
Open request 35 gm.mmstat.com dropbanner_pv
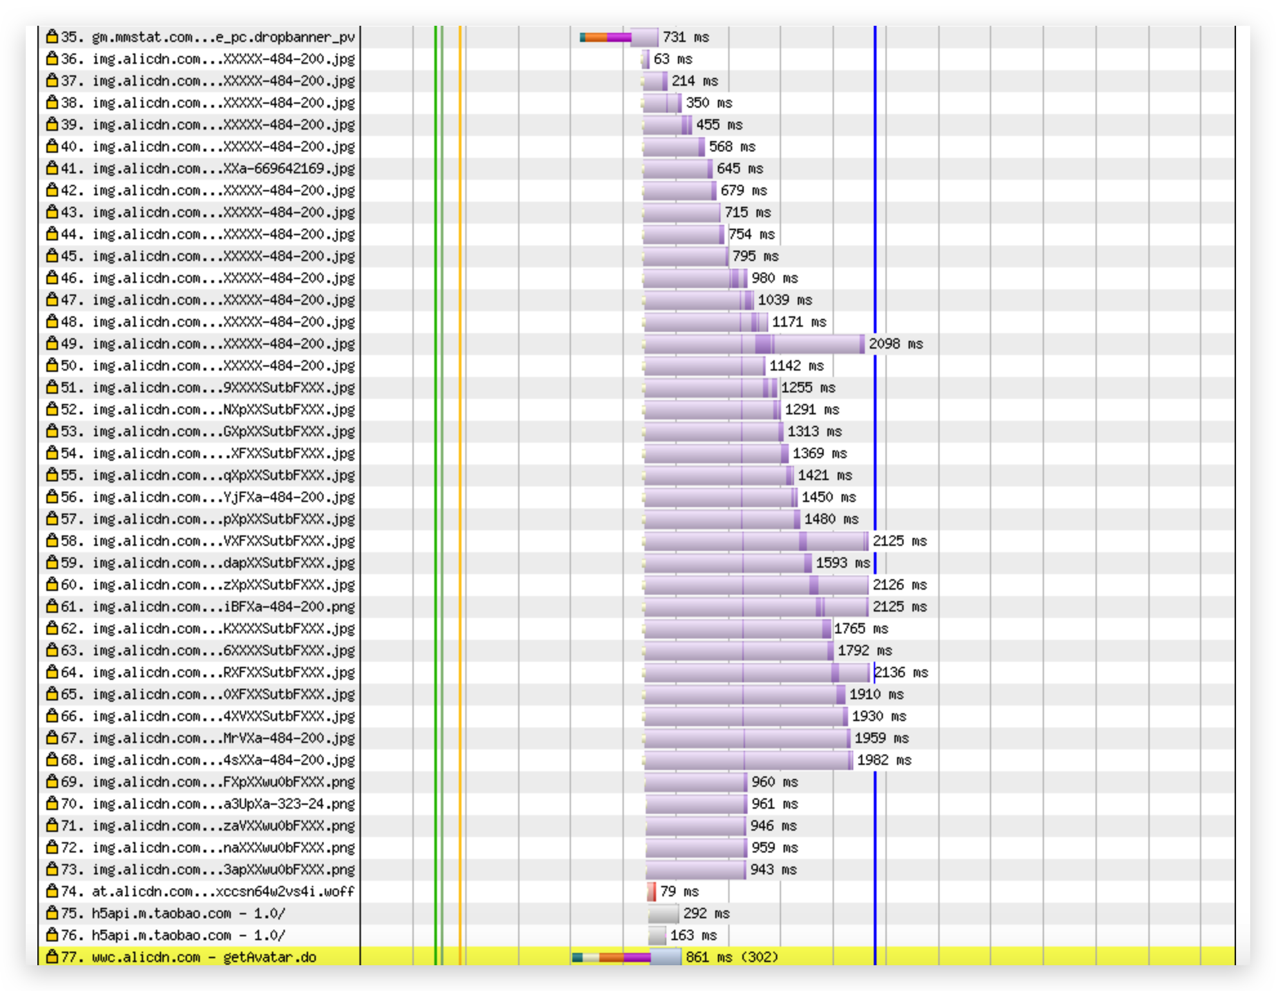(222, 37)
